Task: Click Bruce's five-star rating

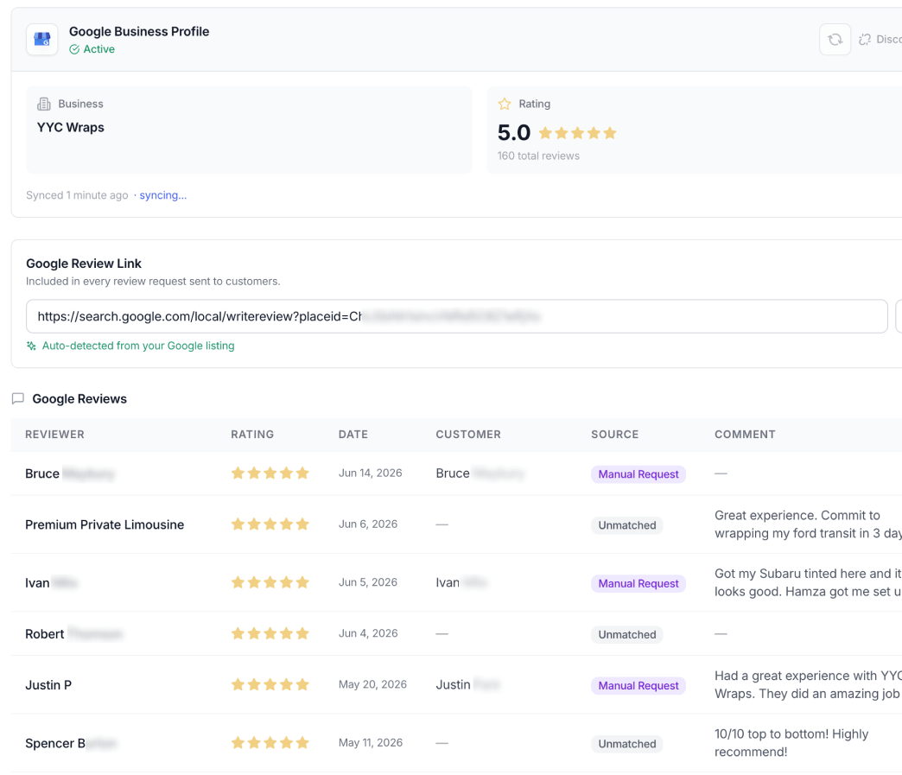Action: 270,473
